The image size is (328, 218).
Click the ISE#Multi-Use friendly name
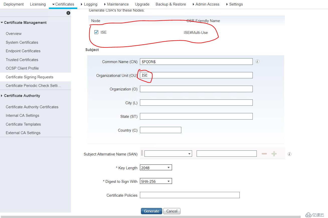click(196, 33)
